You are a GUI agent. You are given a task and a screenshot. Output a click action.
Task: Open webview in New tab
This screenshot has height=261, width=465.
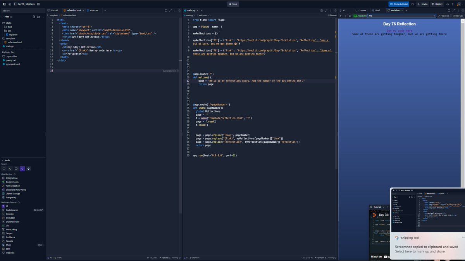tap(458, 16)
